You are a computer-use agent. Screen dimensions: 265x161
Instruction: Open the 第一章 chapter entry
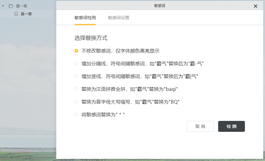(x=26, y=14)
